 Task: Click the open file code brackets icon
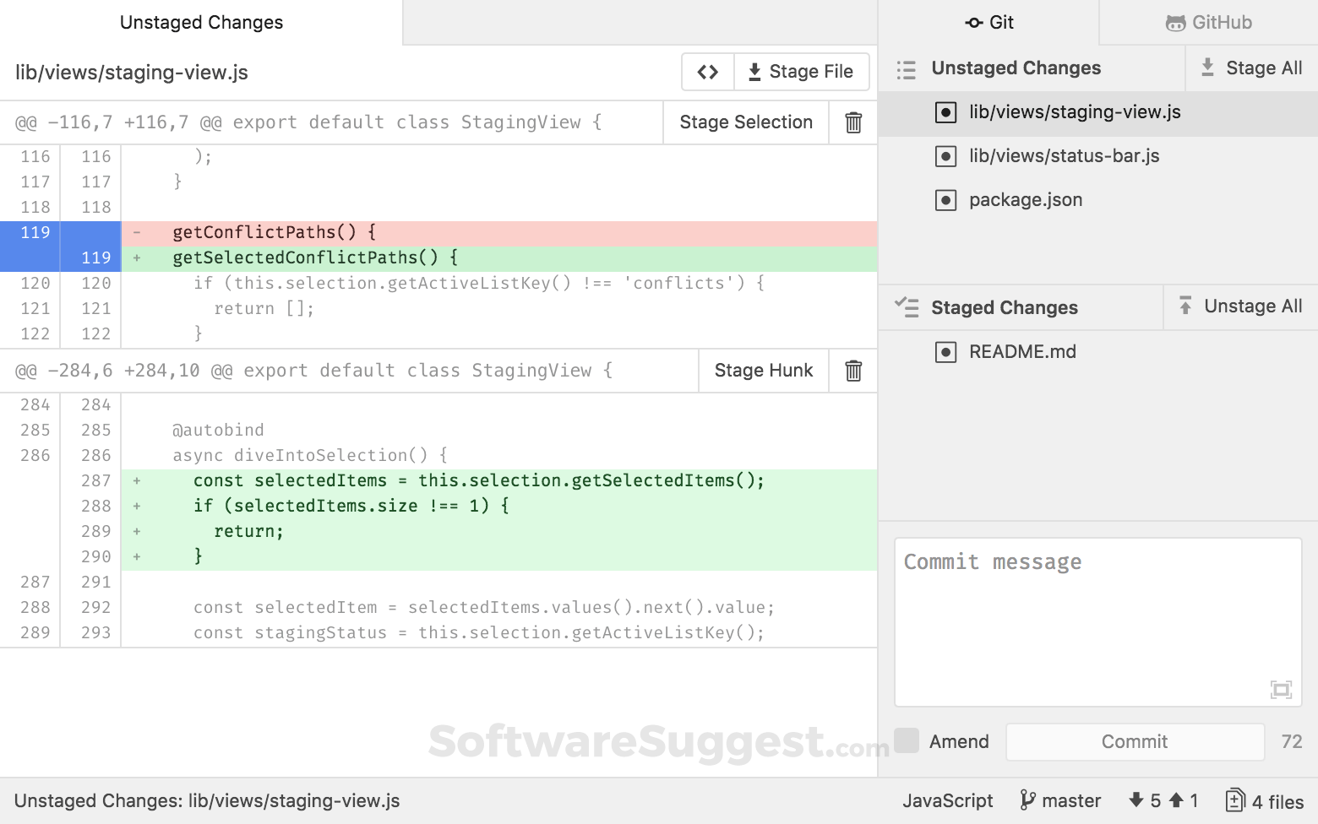click(708, 72)
